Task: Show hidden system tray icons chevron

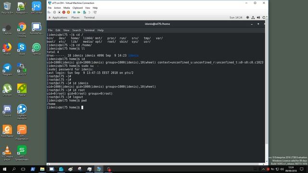Action: (263, 169)
